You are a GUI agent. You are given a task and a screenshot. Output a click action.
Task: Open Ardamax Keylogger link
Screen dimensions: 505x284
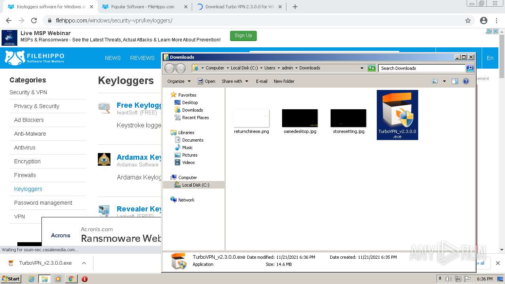pos(139,157)
